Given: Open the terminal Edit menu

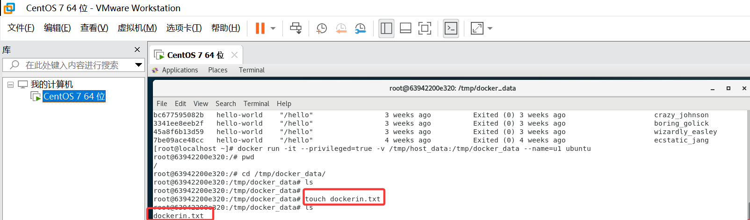Looking at the screenshot, I should tap(180, 104).
